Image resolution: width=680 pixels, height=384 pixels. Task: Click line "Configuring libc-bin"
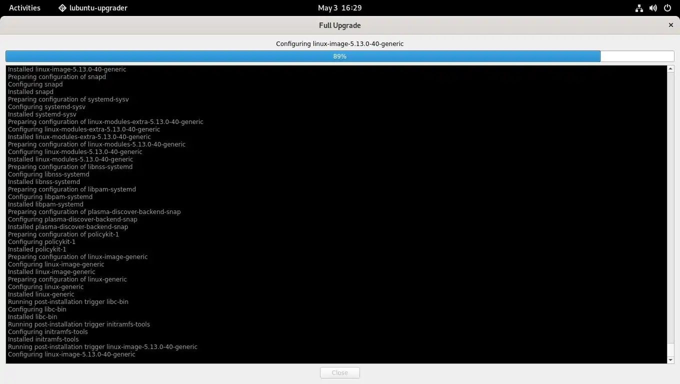click(x=37, y=309)
